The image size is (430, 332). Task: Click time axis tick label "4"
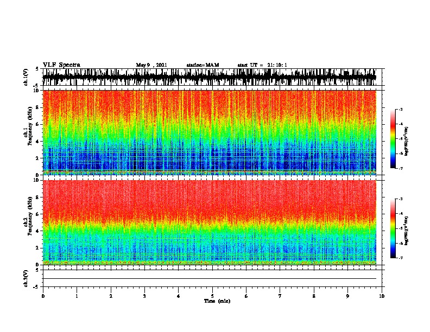179,296
